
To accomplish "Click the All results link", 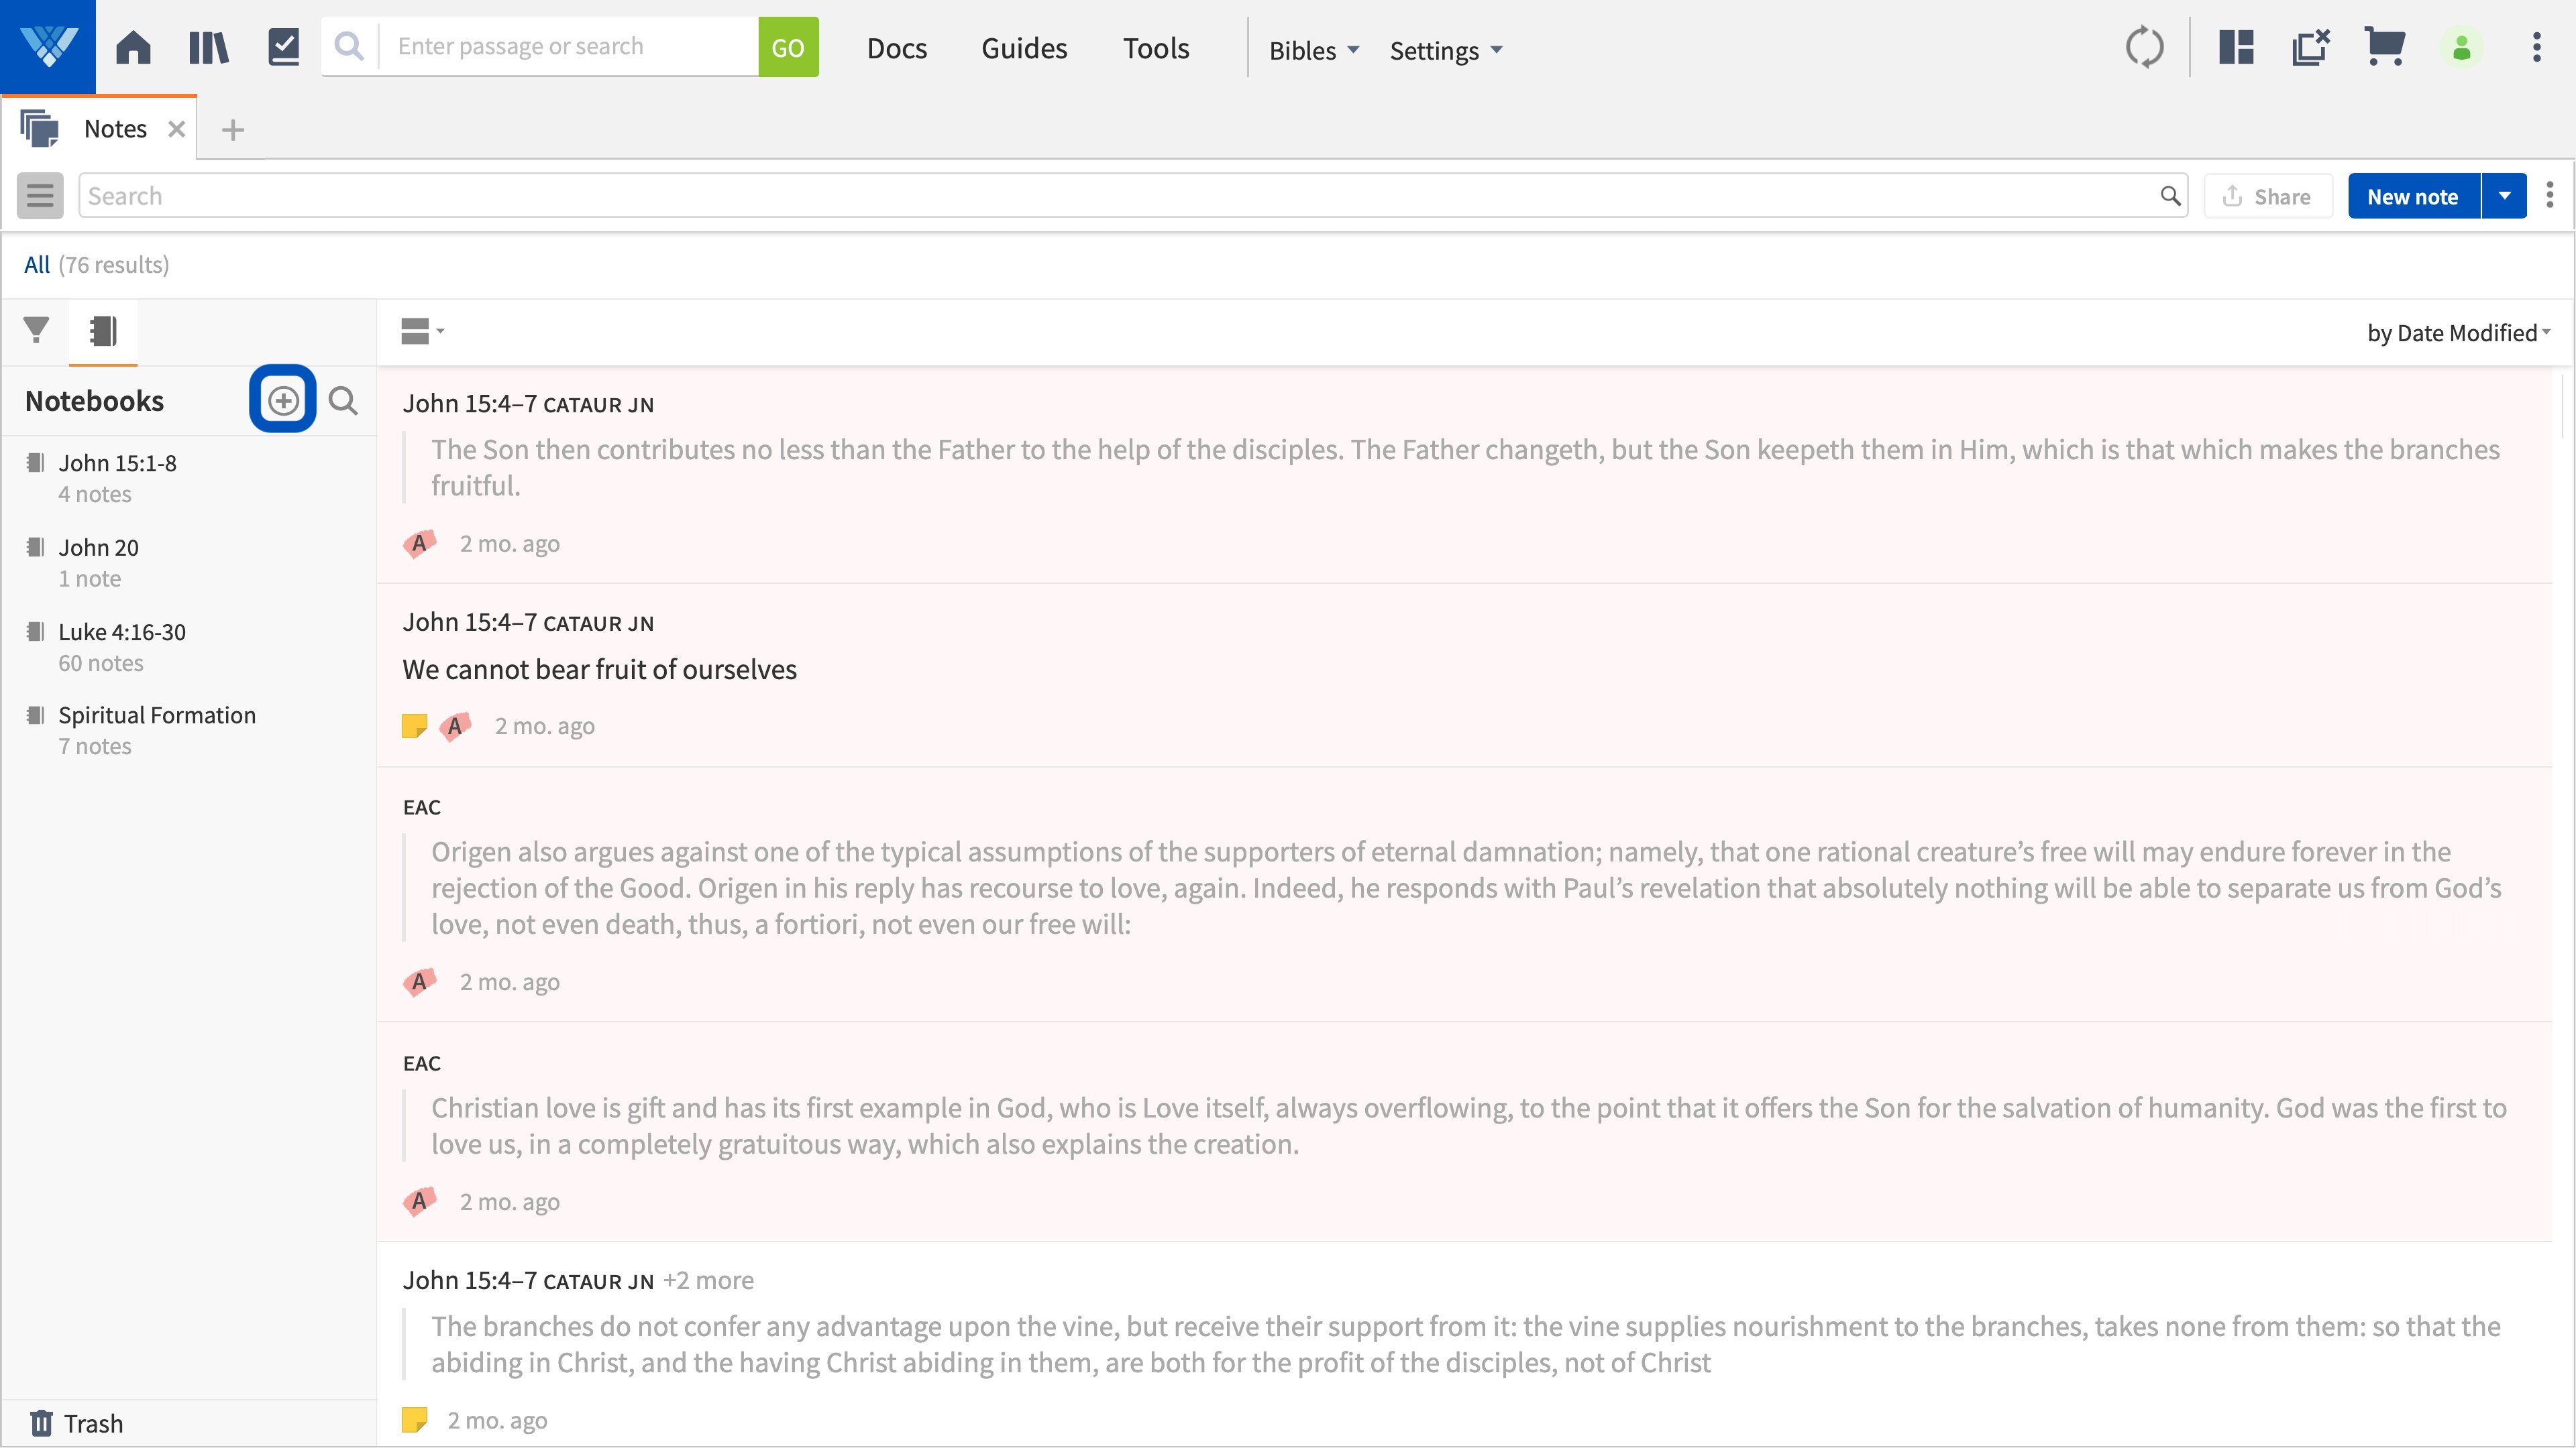I will coord(36,265).
